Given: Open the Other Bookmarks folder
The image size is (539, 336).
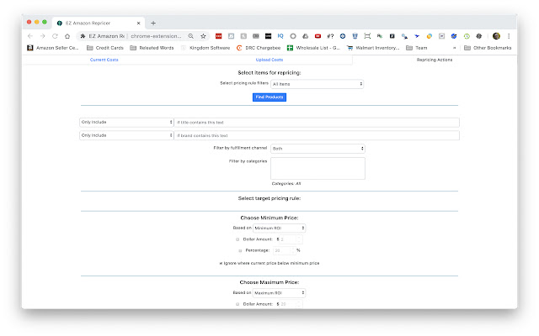Looking at the screenshot, I should pos(488,48).
